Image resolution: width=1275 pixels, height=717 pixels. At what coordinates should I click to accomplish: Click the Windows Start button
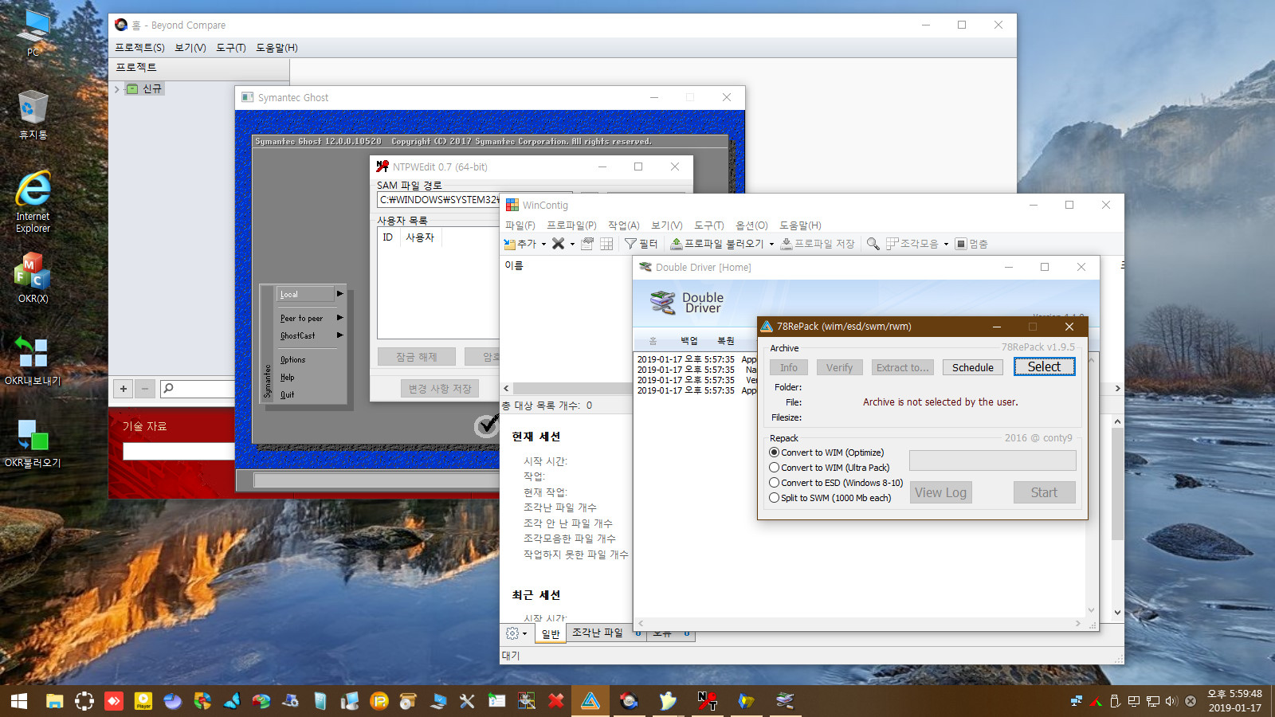tap(19, 701)
